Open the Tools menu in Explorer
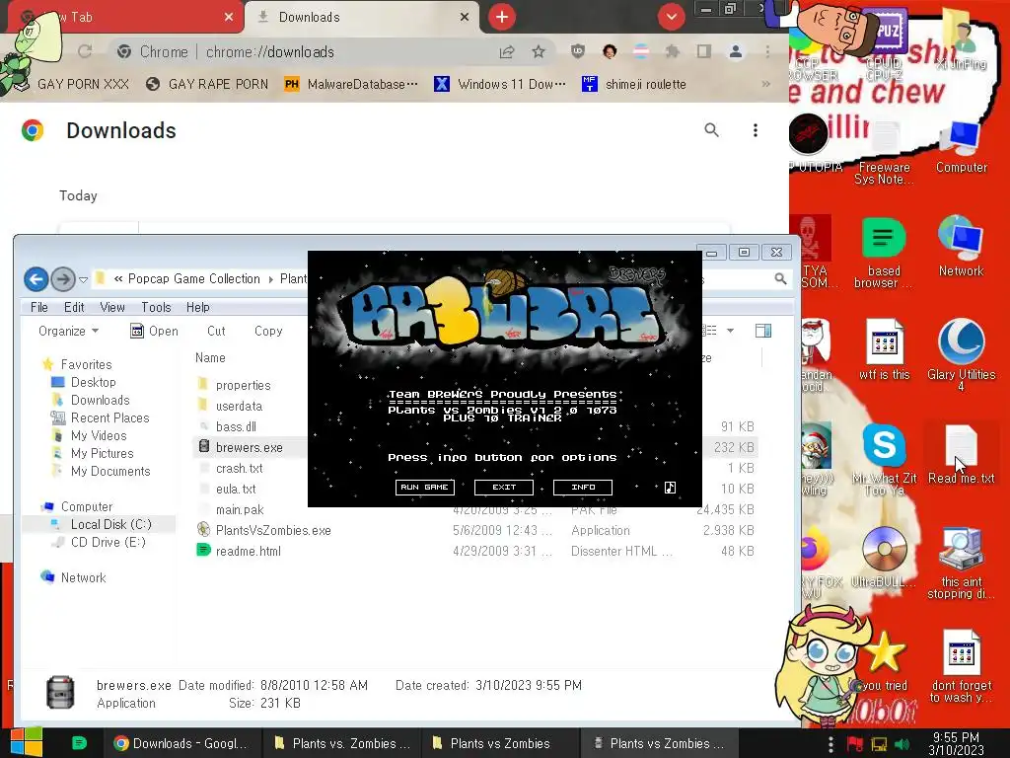Image resolution: width=1010 pixels, height=758 pixels. (156, 308)
